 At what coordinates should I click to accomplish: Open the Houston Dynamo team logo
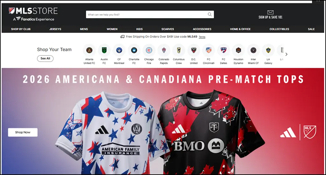(238, 50)
